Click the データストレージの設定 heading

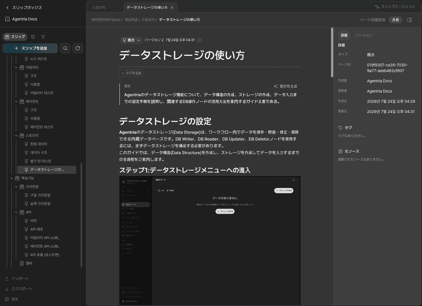165,121
